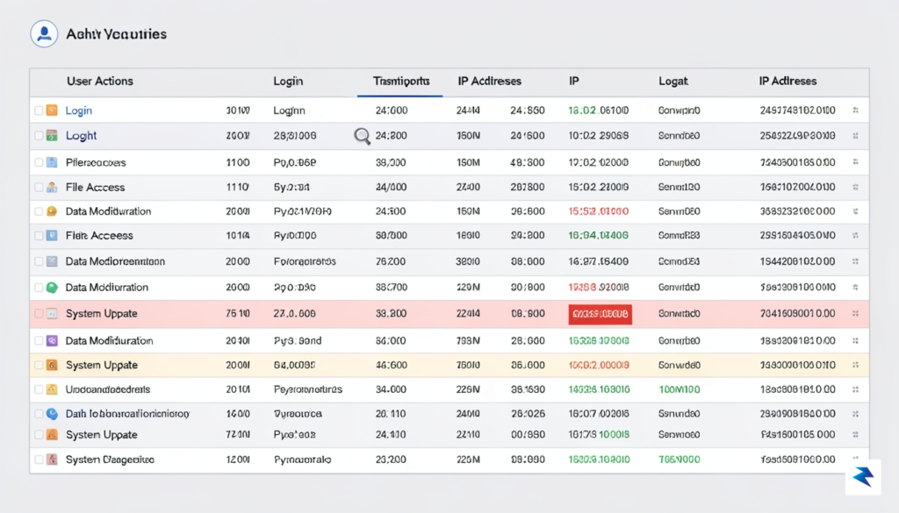Tick the Urdoandoedreats row checkbox

coord(39,389)
